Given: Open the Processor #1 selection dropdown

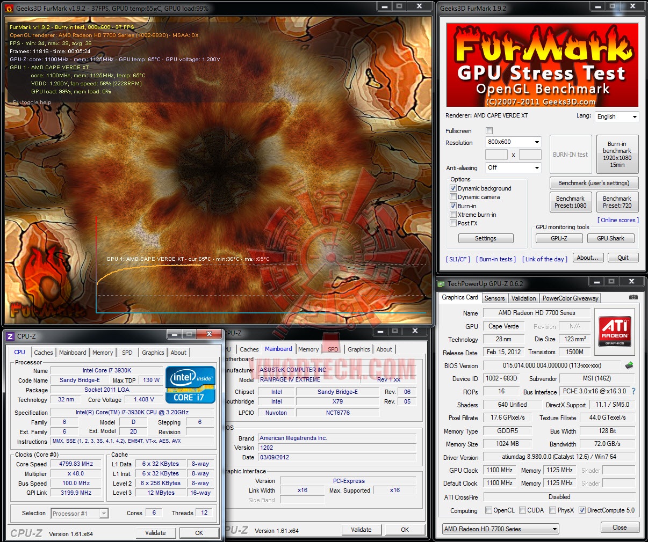Looking at the screenshot, I should (x=80, y=514).
